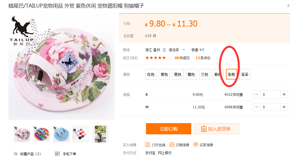This screenshot has height=164, width=290.
Task: Click 加入进货单 add to cart button
Action: (x=217, y=129)
